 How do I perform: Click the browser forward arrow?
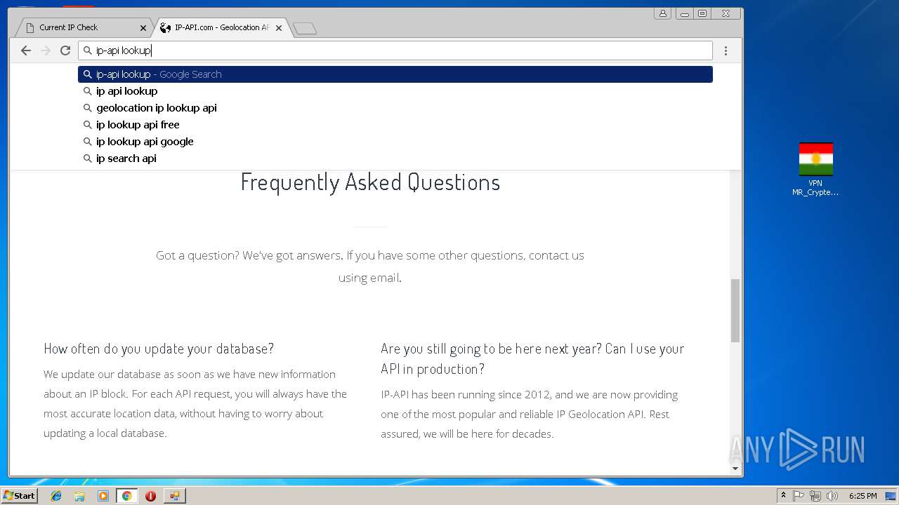pos(46,50)
